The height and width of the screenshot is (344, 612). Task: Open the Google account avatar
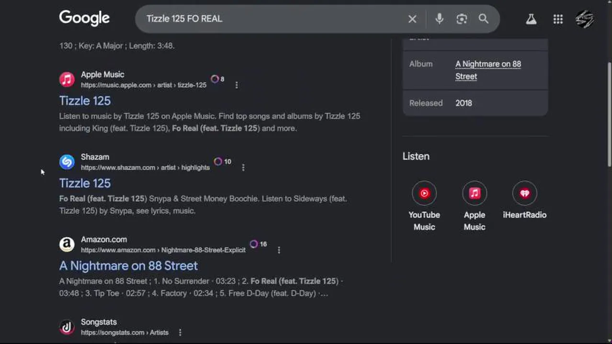[x=585, y=19]
